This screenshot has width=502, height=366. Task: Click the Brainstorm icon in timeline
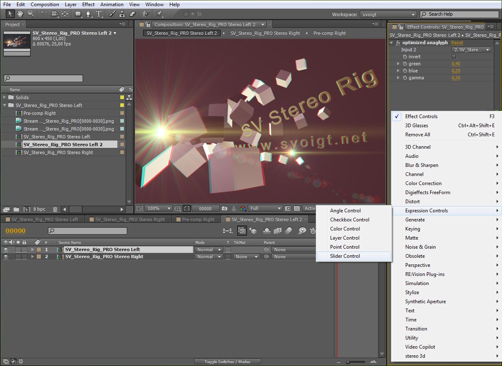tap(302, 231)
